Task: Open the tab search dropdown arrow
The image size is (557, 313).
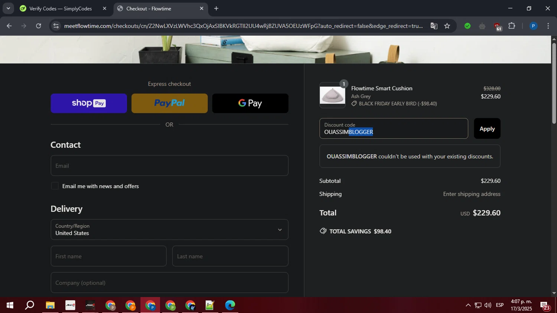Action: coord(8,9)
